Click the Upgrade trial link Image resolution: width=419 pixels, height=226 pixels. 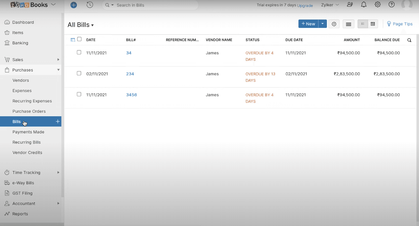(305, 6)
